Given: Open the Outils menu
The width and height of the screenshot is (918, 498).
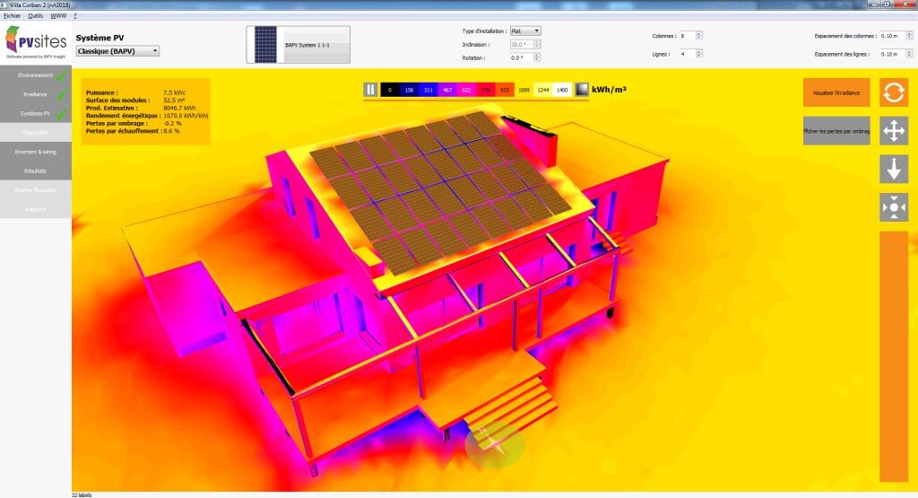Looking at the screenshot, I should click(x=36, y=16).
